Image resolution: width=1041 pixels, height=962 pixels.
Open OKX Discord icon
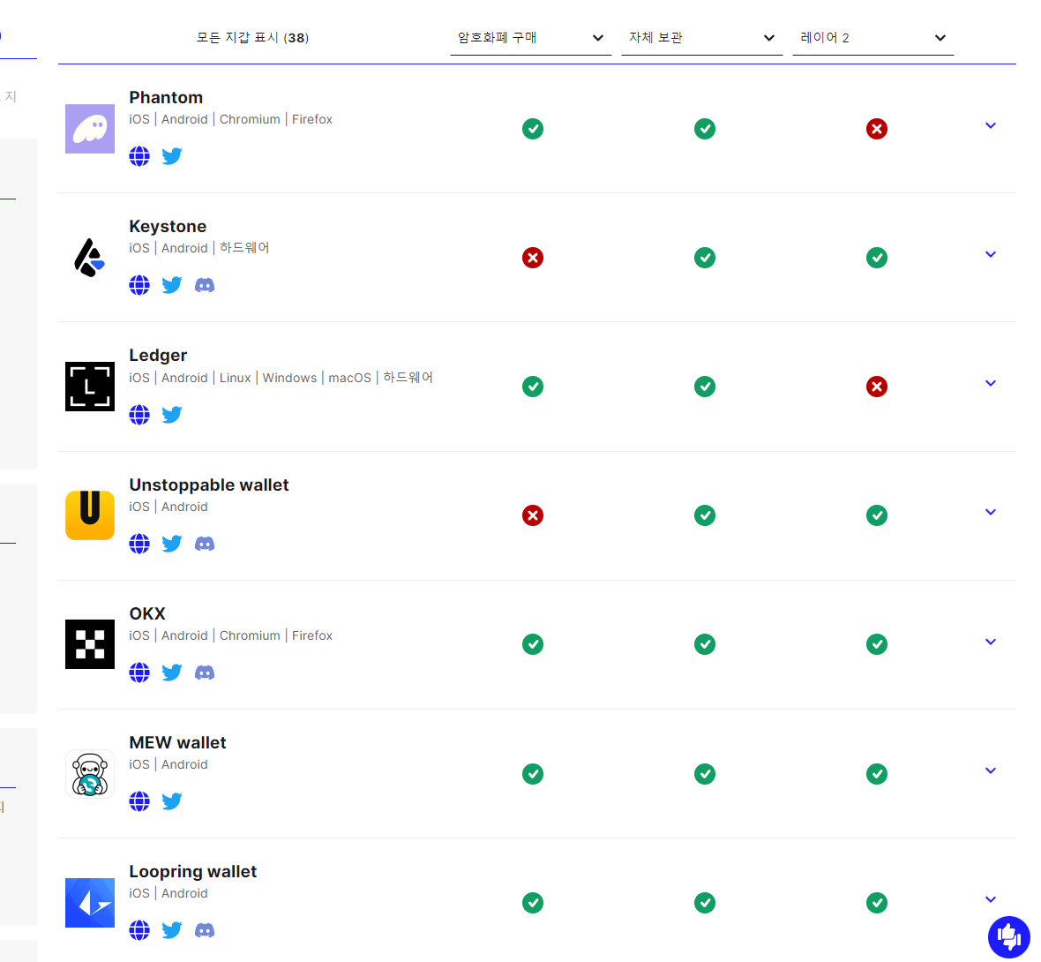tap(205, 673)
